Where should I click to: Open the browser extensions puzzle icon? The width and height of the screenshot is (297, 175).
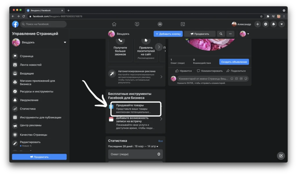point(268,16)
